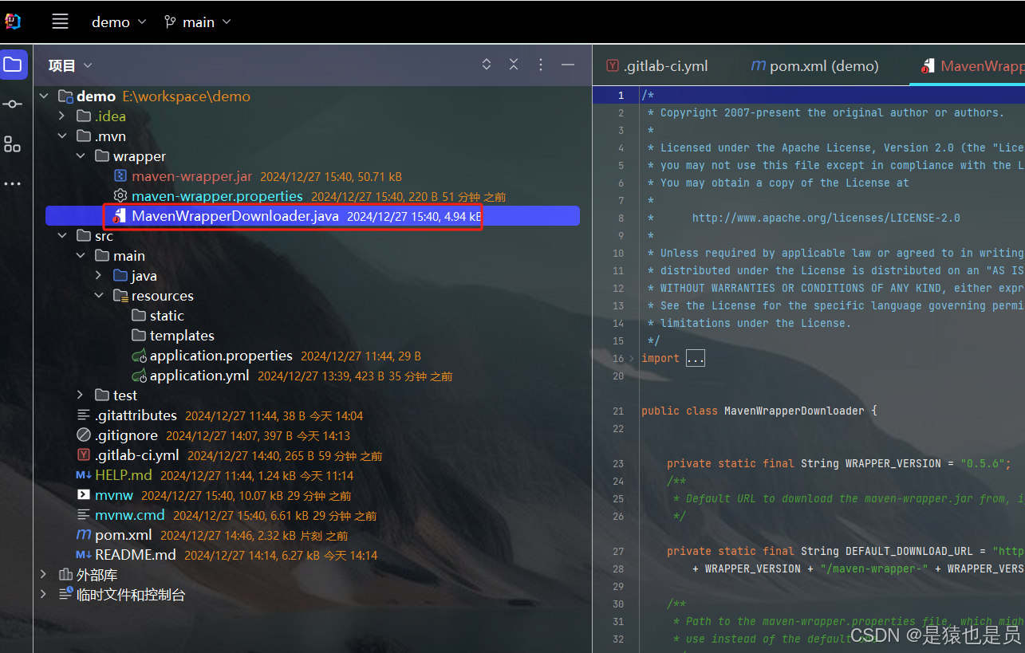
Task: Click the resources folder icon
Action: pos(120,296)
